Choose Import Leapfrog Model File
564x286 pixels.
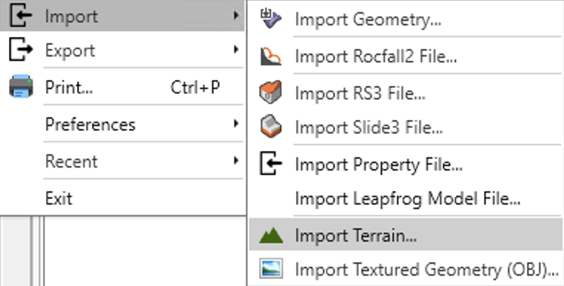[406, 199]
